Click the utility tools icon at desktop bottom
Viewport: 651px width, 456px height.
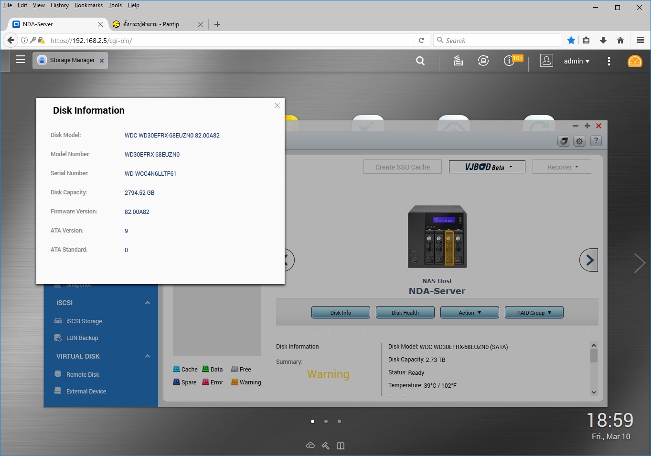coord(326,445)
